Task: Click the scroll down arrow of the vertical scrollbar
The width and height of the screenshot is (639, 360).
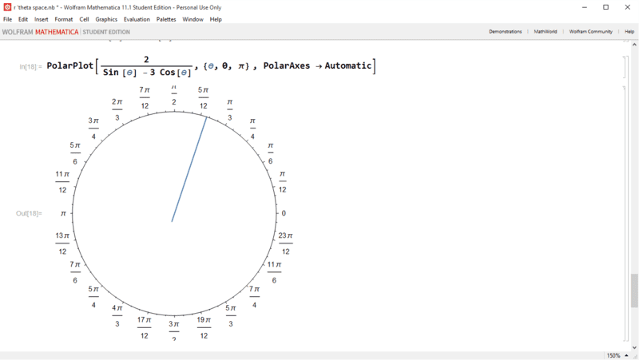Action: click(634, 347)
